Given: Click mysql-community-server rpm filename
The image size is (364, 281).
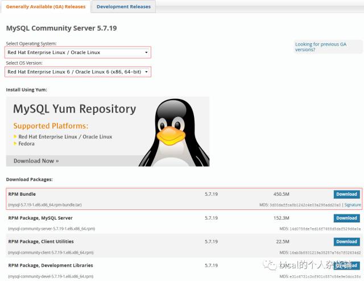Looking at the screenshot, I should point(52,229).
